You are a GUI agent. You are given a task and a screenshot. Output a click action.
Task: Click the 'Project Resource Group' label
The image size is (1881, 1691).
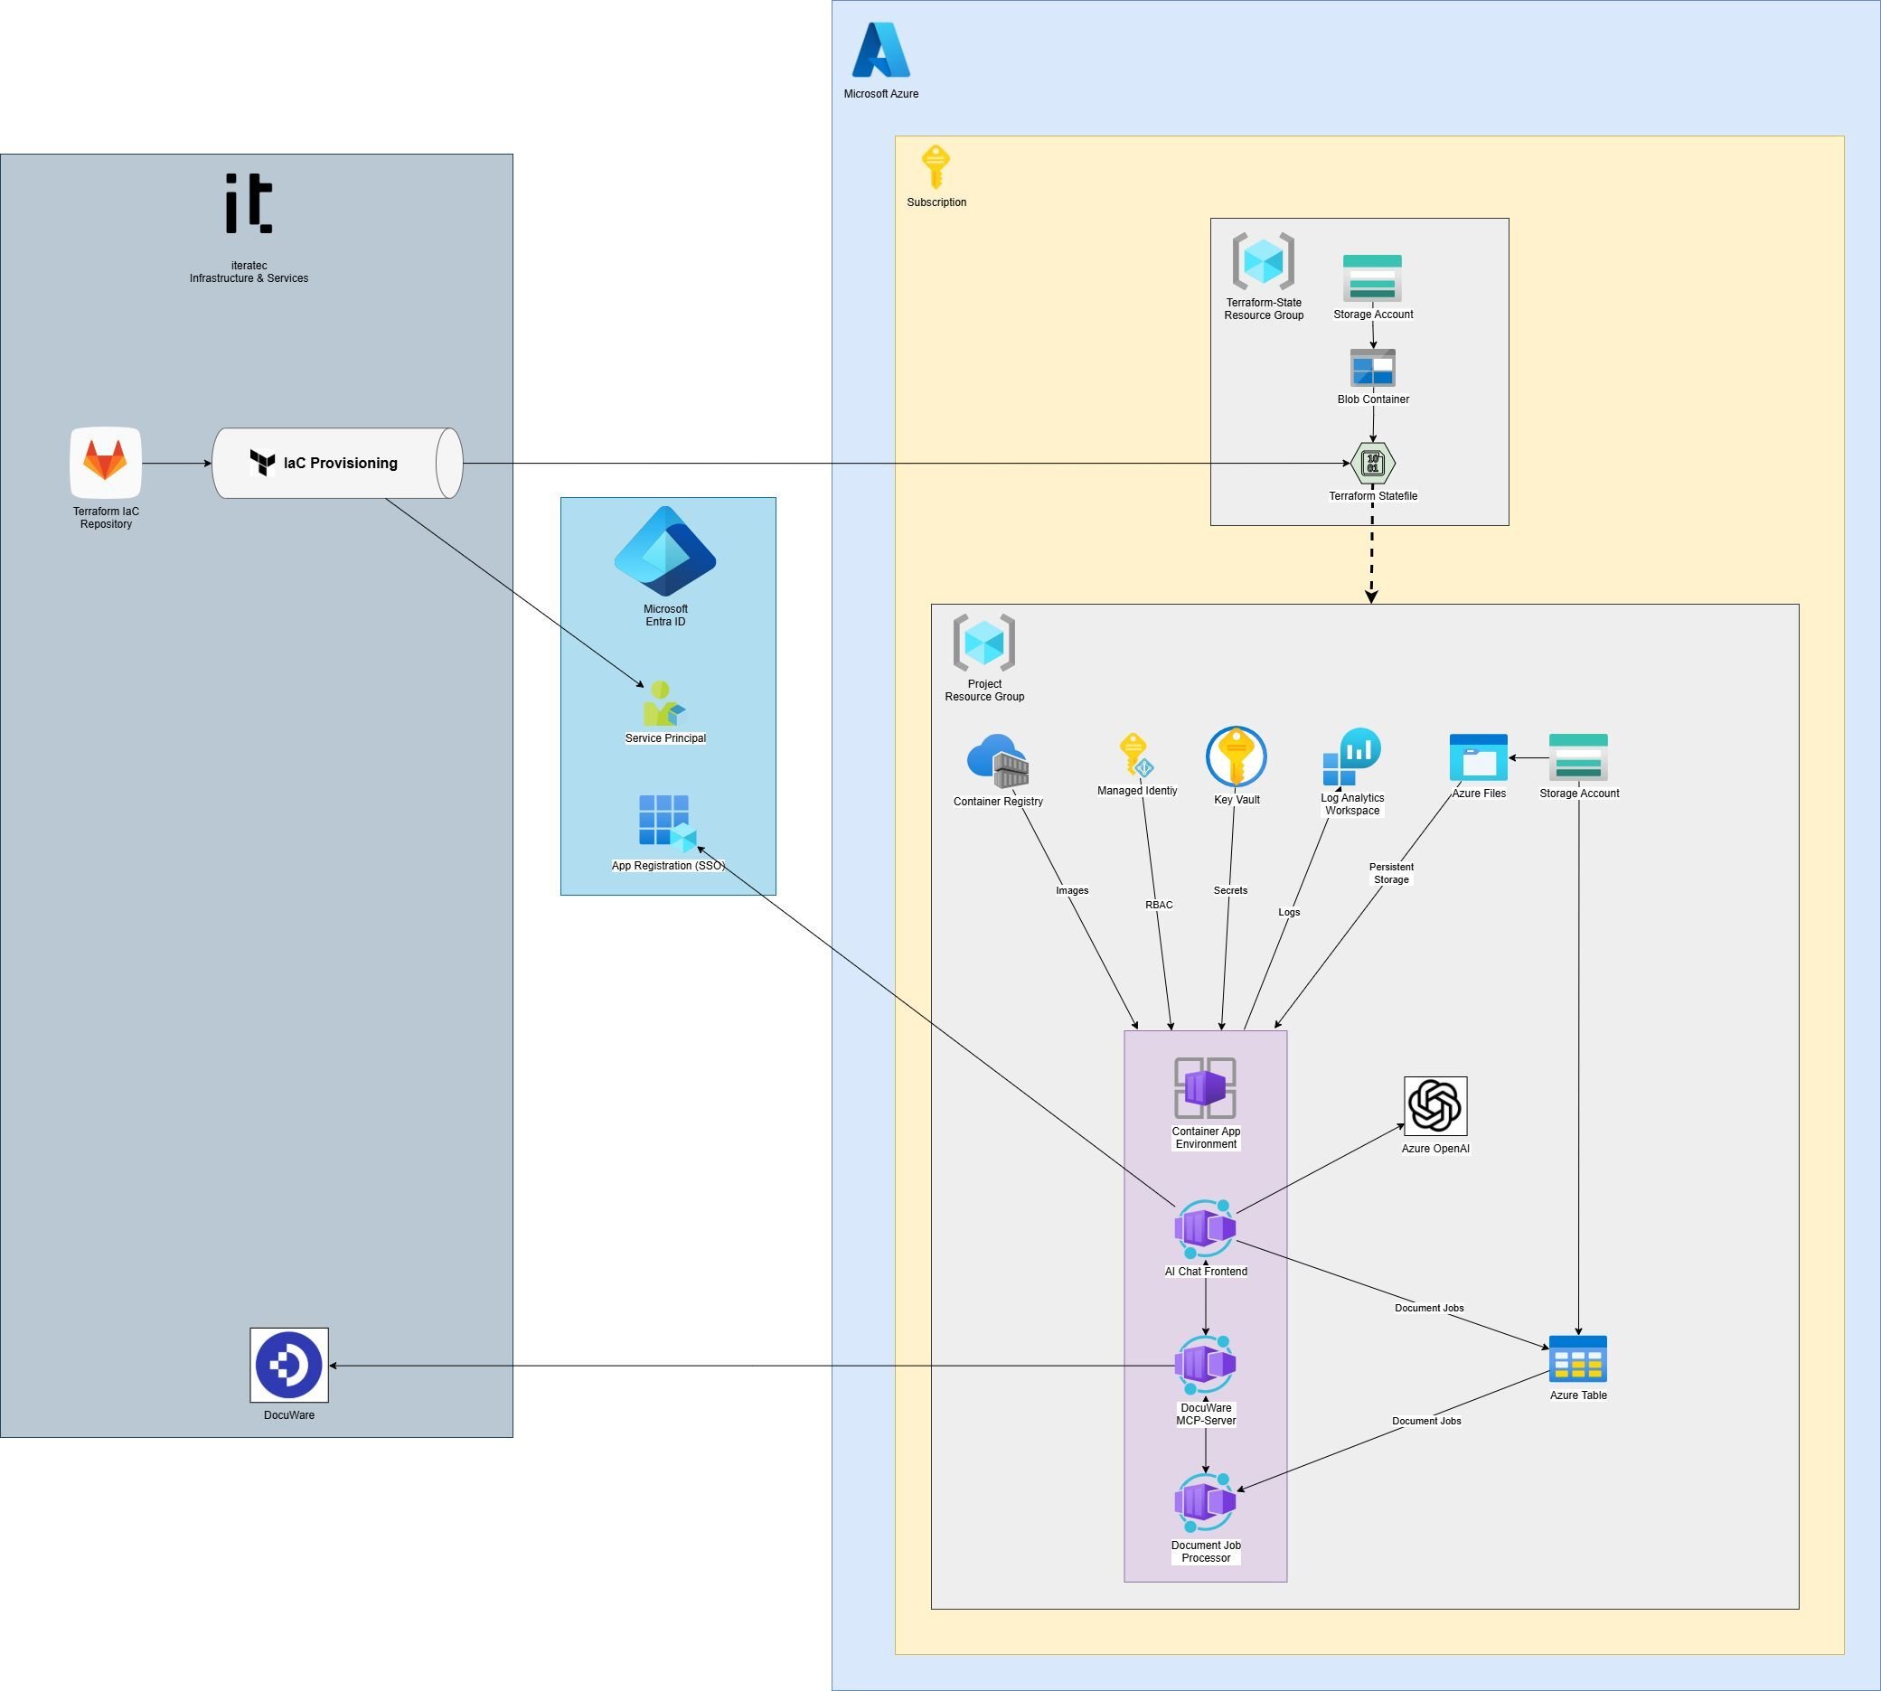pos(984,690)
